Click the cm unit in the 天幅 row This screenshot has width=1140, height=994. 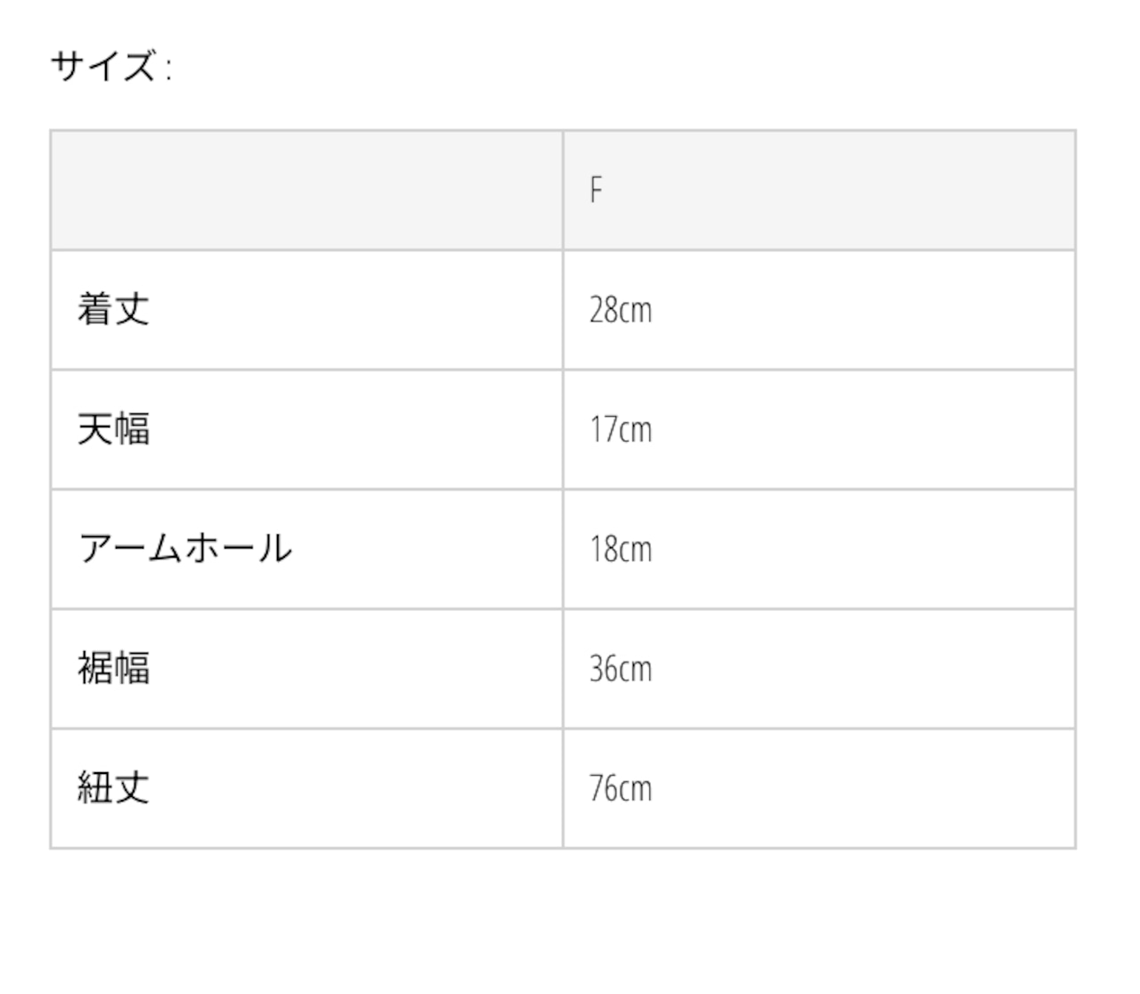(636, 431)
